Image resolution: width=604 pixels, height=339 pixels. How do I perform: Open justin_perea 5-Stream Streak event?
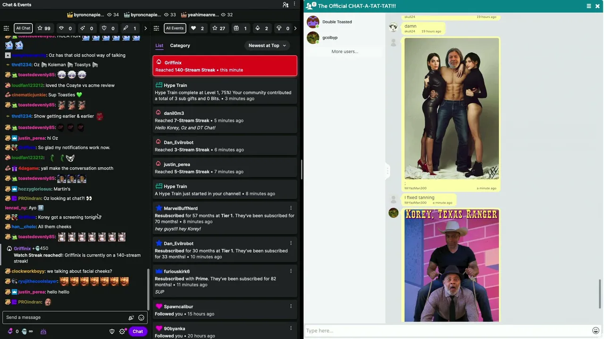click(x=225, y=168)
